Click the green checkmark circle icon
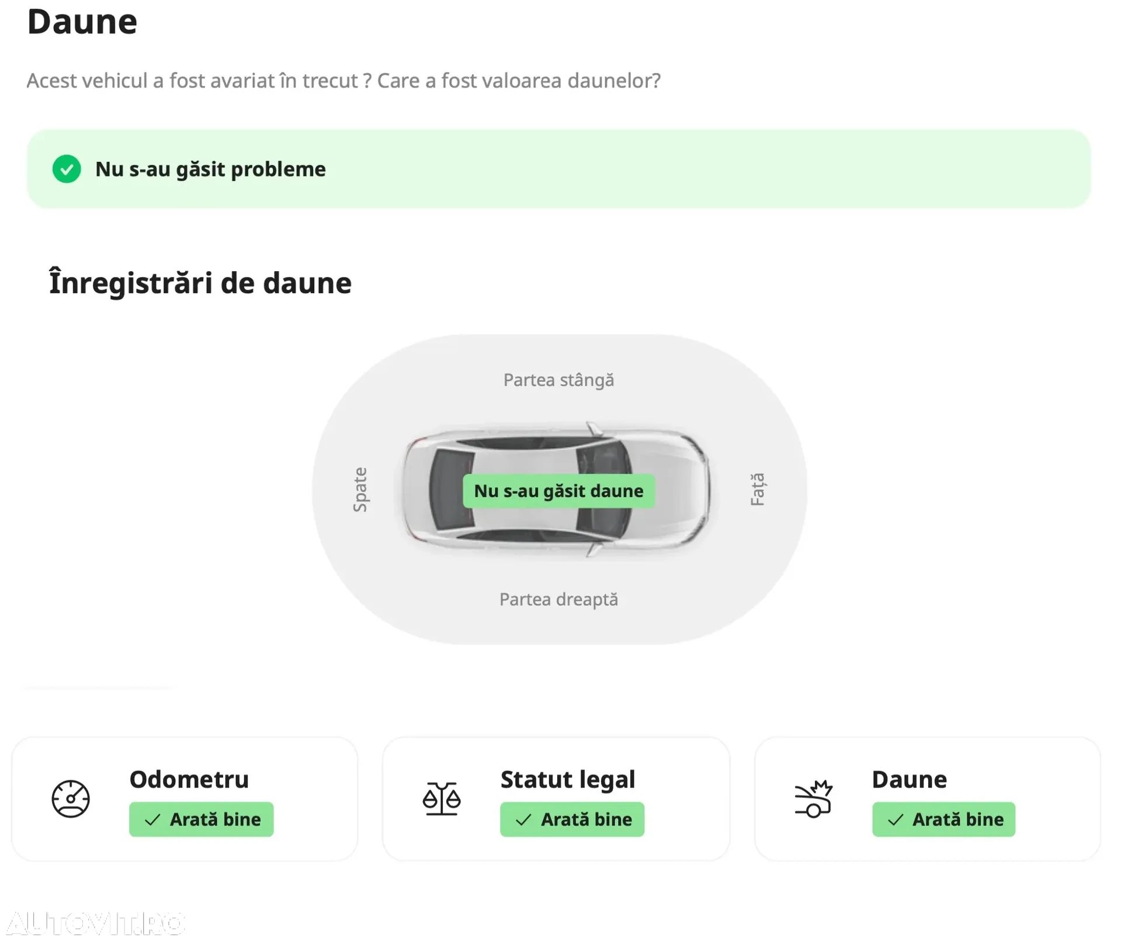The height and width of the screenshot is (941, 1121). pyautogui.click(x=67, y=169)
